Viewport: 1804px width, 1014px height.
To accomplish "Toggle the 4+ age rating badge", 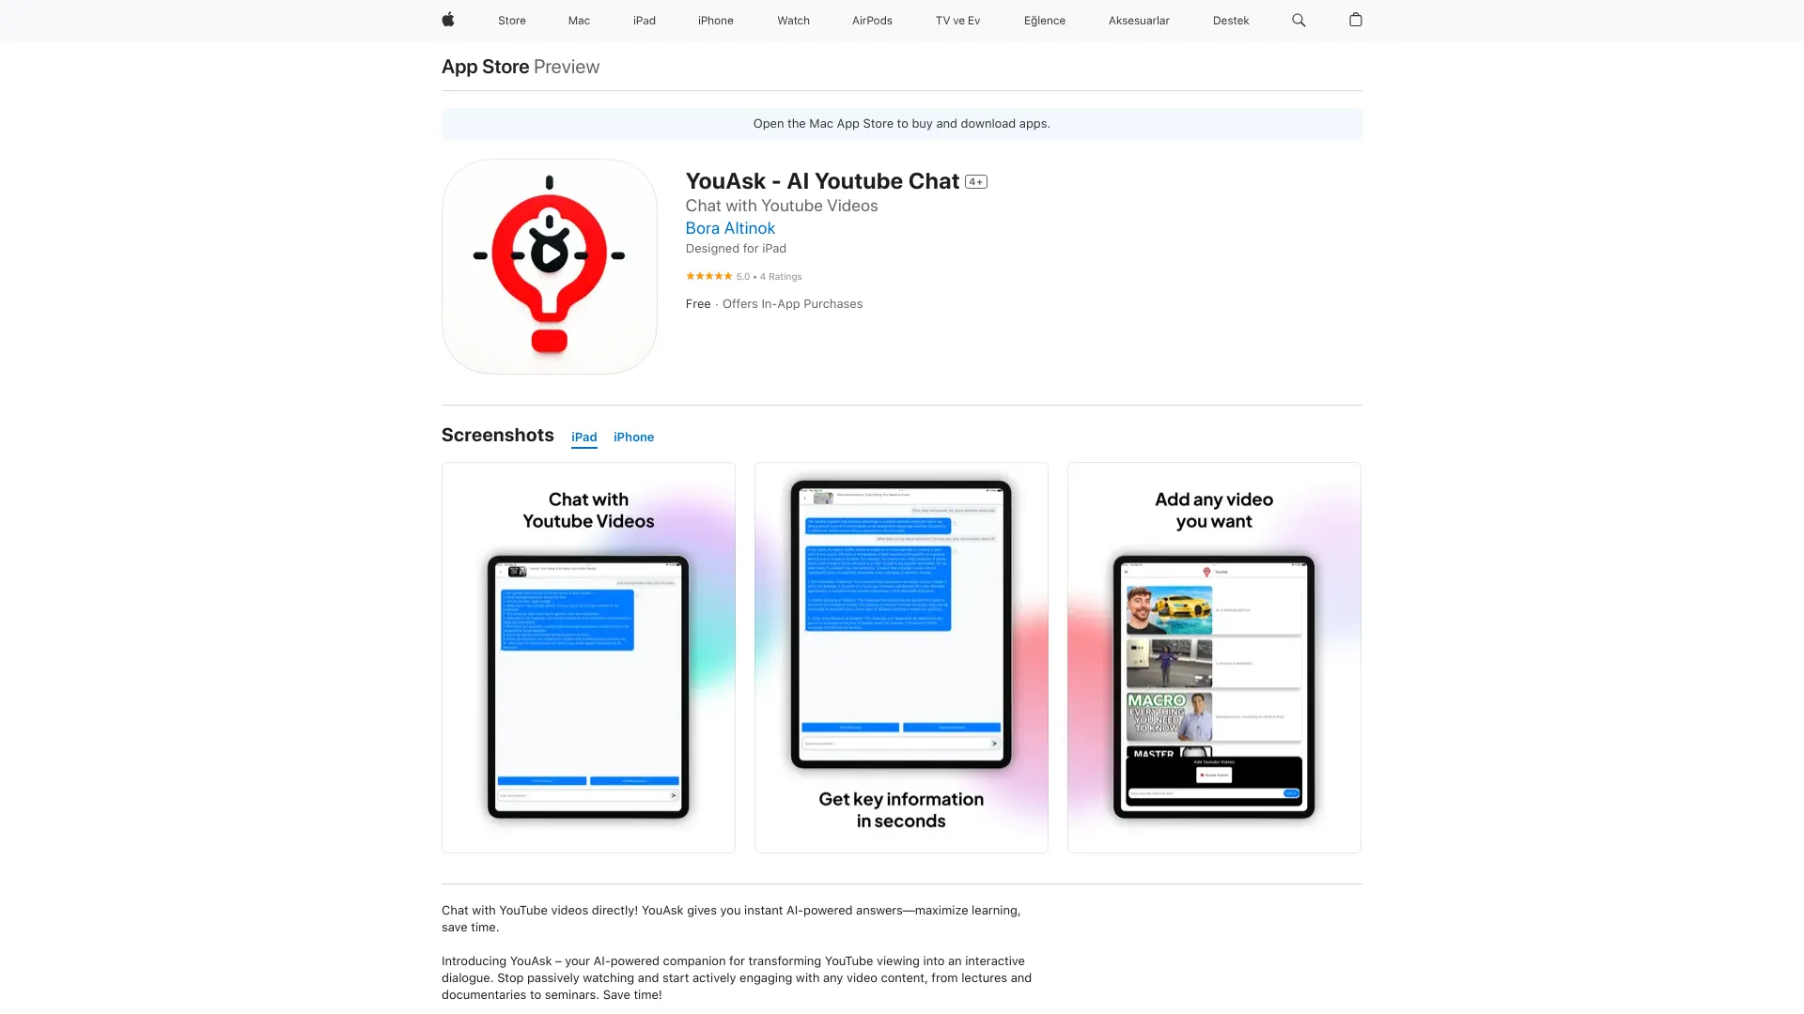I will 976,182.
